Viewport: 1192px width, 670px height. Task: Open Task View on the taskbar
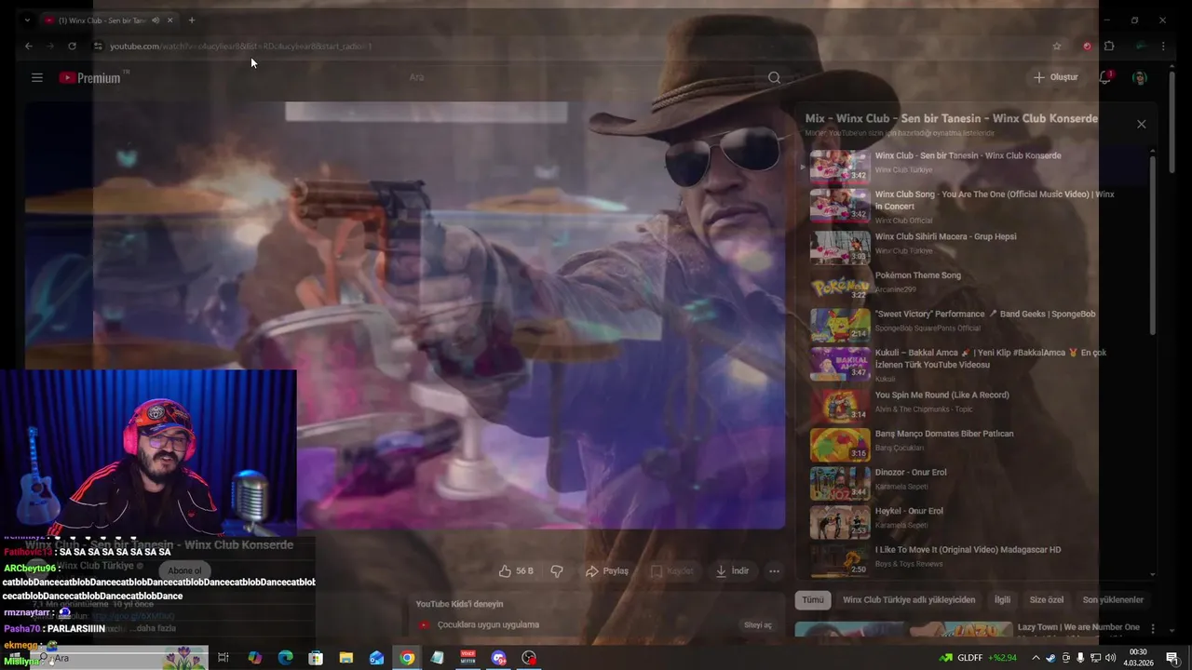coord(223,658)
